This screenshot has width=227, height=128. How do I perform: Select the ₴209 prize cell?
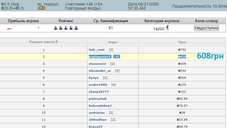pos(182,78)
